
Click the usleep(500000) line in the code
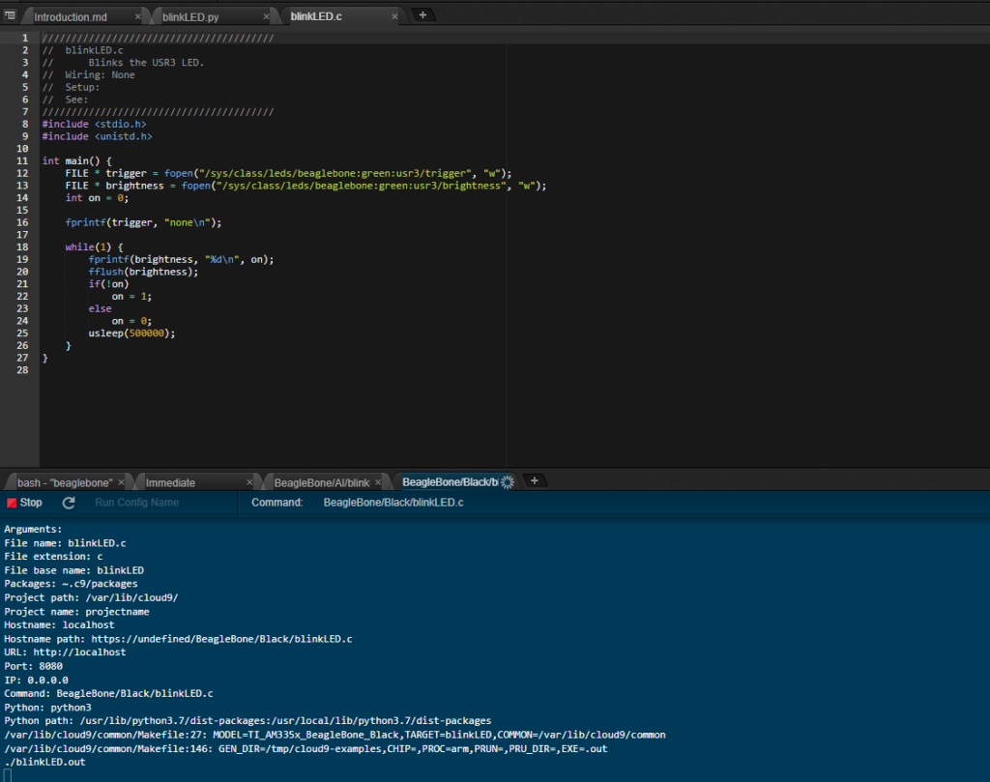pyautogui.click(x=131, y=333)
